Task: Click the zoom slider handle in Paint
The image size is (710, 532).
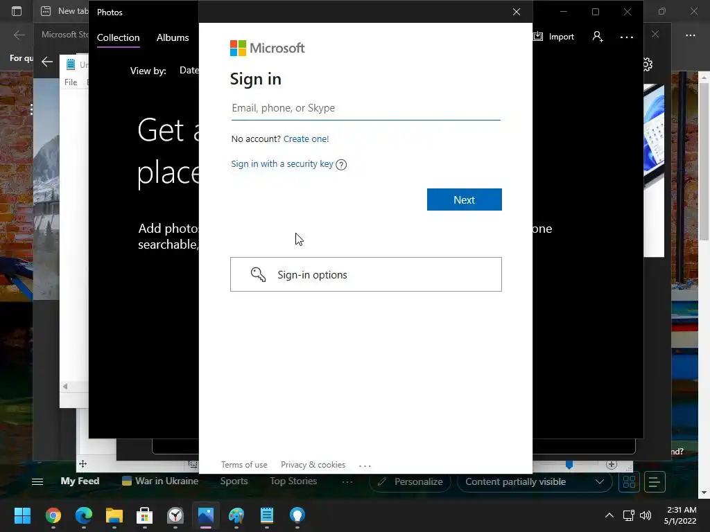Action: pyautogui.click(x=569, y=465)
